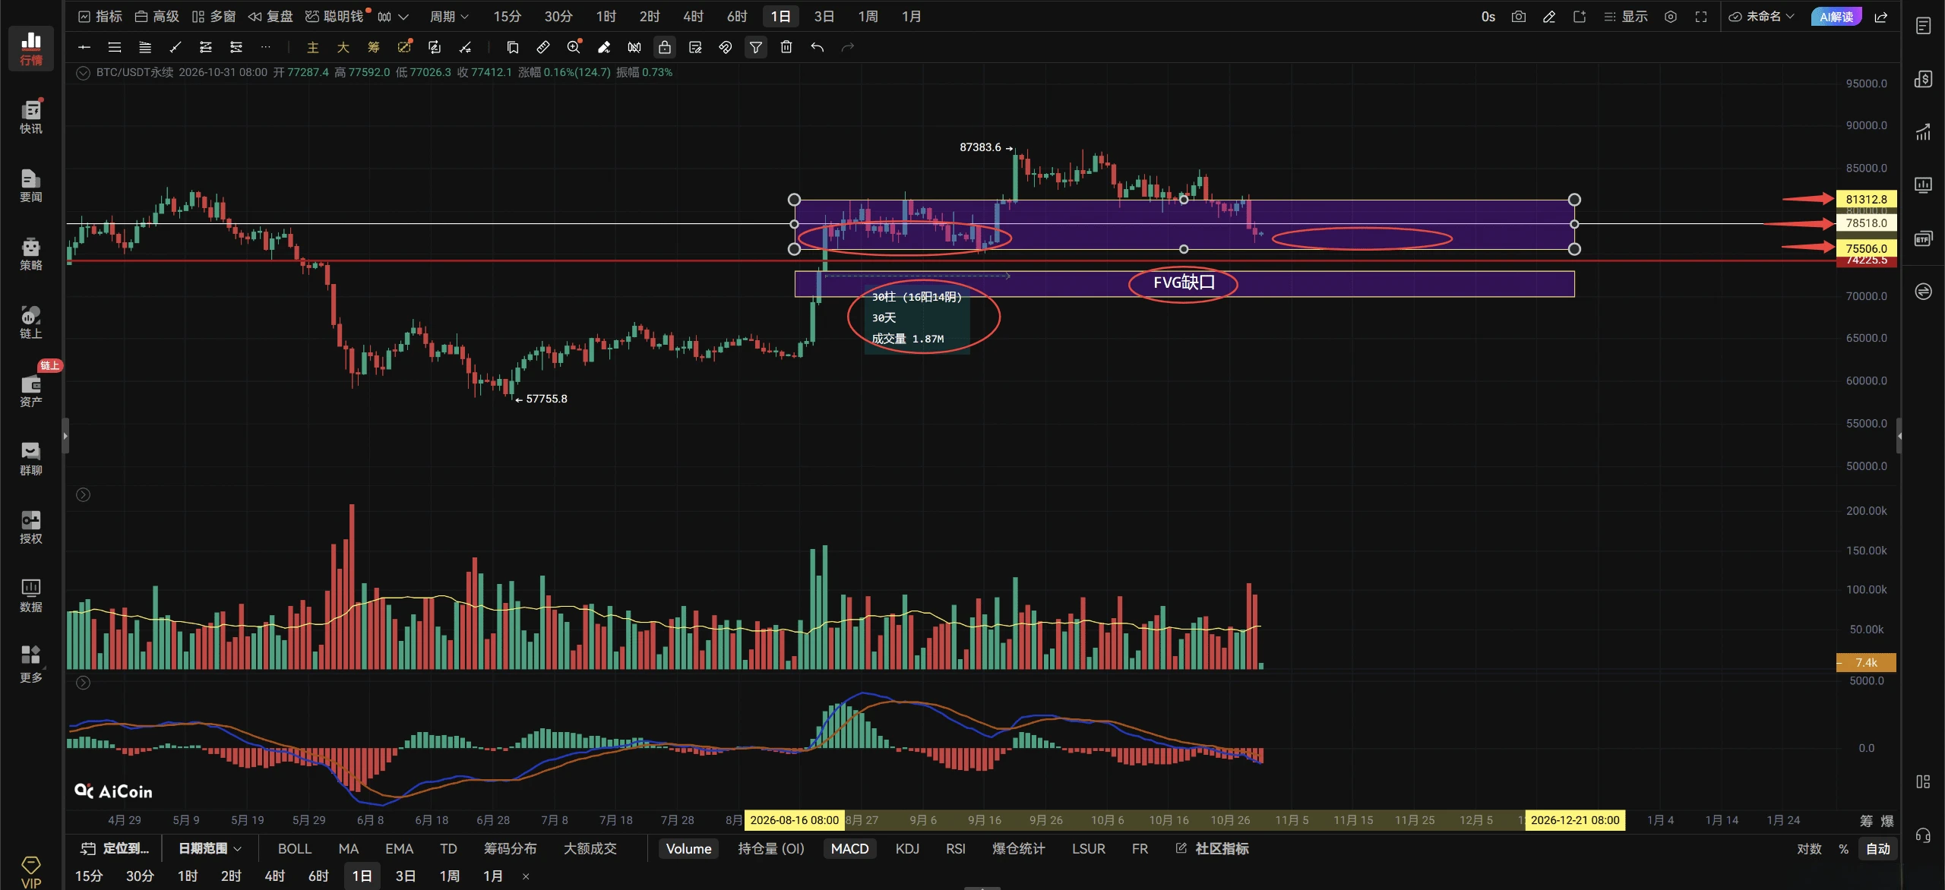Click the zoom magnifier tool icon
This screenshot has height=890, width=1945.
574,47
